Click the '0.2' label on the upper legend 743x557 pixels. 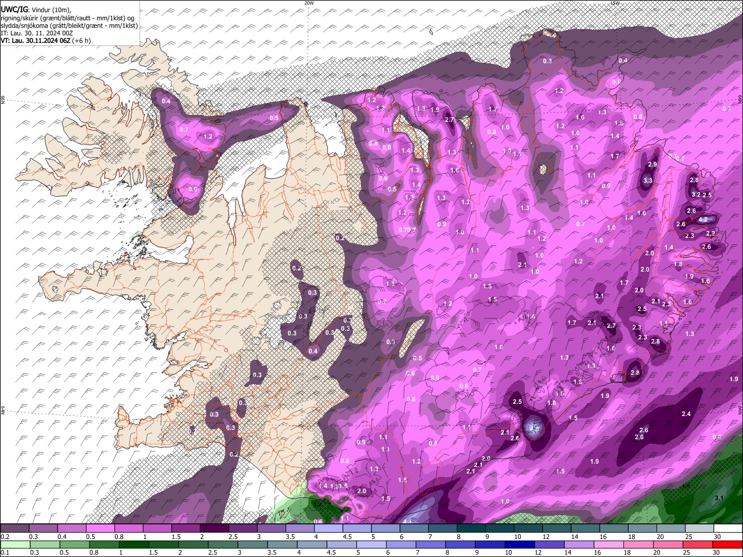pos(5,537)
